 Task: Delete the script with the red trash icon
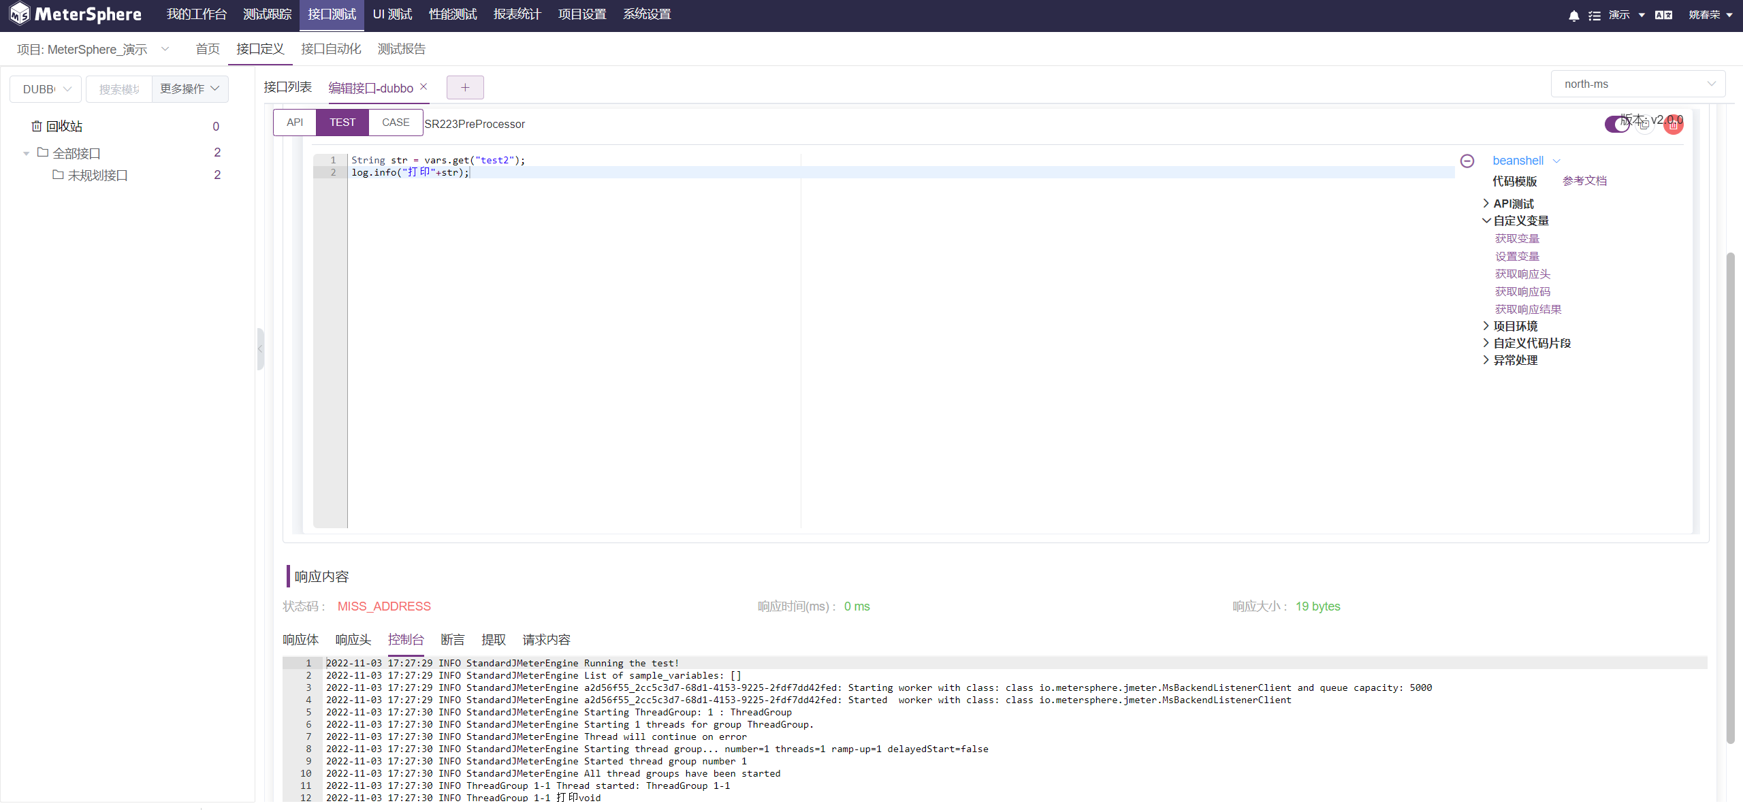coord(1674,125)
